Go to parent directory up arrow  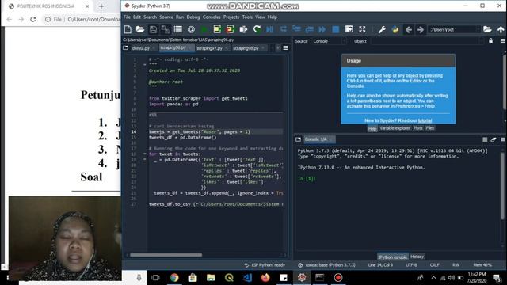[x=501, y=29]
